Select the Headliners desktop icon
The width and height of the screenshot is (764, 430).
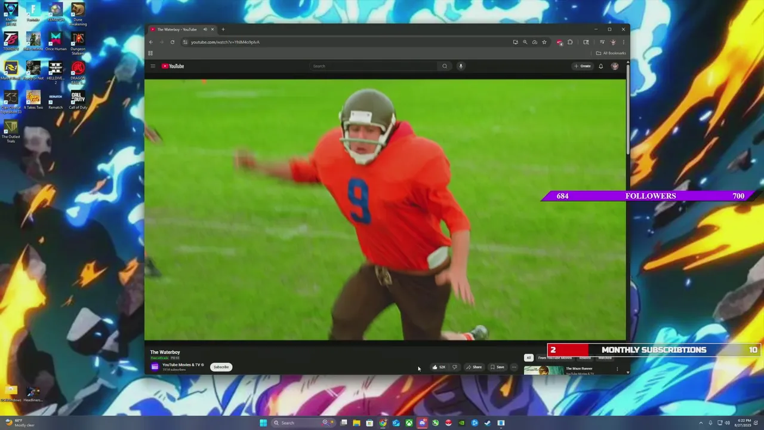click(x=33, y=392)
